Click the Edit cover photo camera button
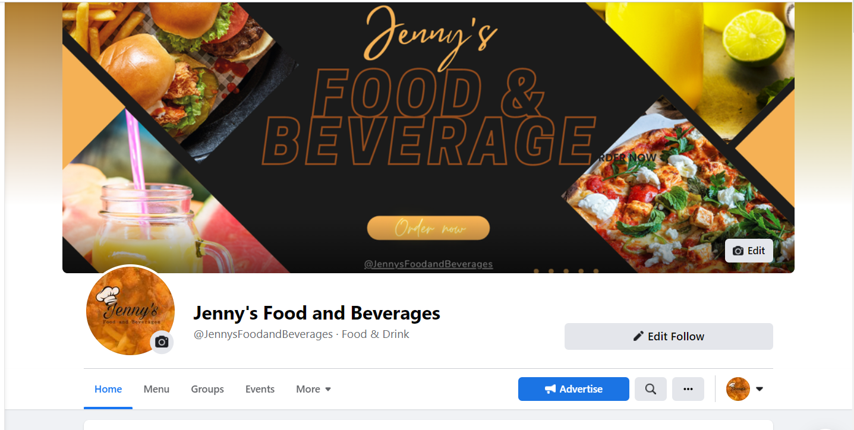 pyautogui.click(x=749, y=251)
